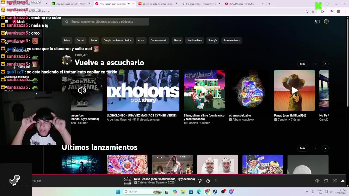
Task: Select the Dormir mood chip
Action: (80, 41)
